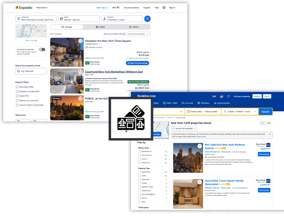Open the guests selector on Booking.com
The image size is (284, 217).
click(x=239, y=111)
